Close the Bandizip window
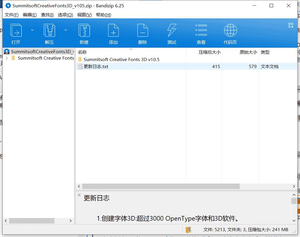Viewport: 300px width, 237px height. point(289,6)
